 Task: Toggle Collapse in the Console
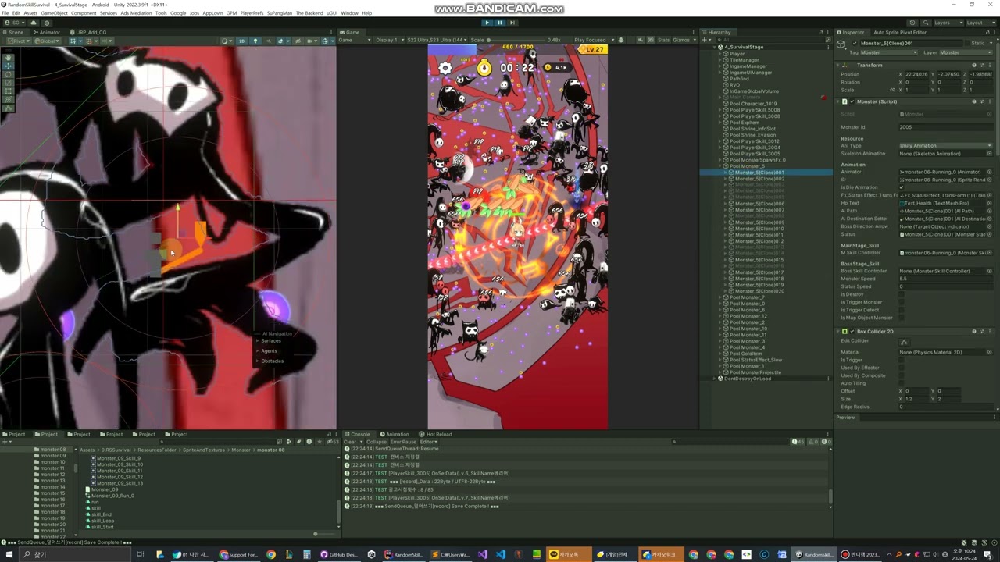tap(377, 442)
